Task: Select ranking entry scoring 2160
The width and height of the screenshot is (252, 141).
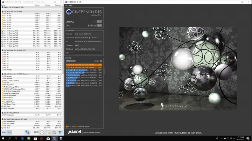Action: [84, 65]
